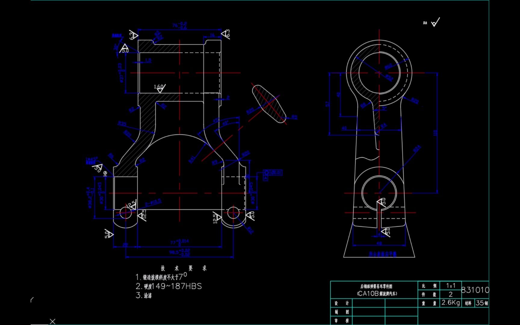This screenshot has height=325, width=520.
Task: Select the hatched oval removed-section view
Action: [269, 104]
